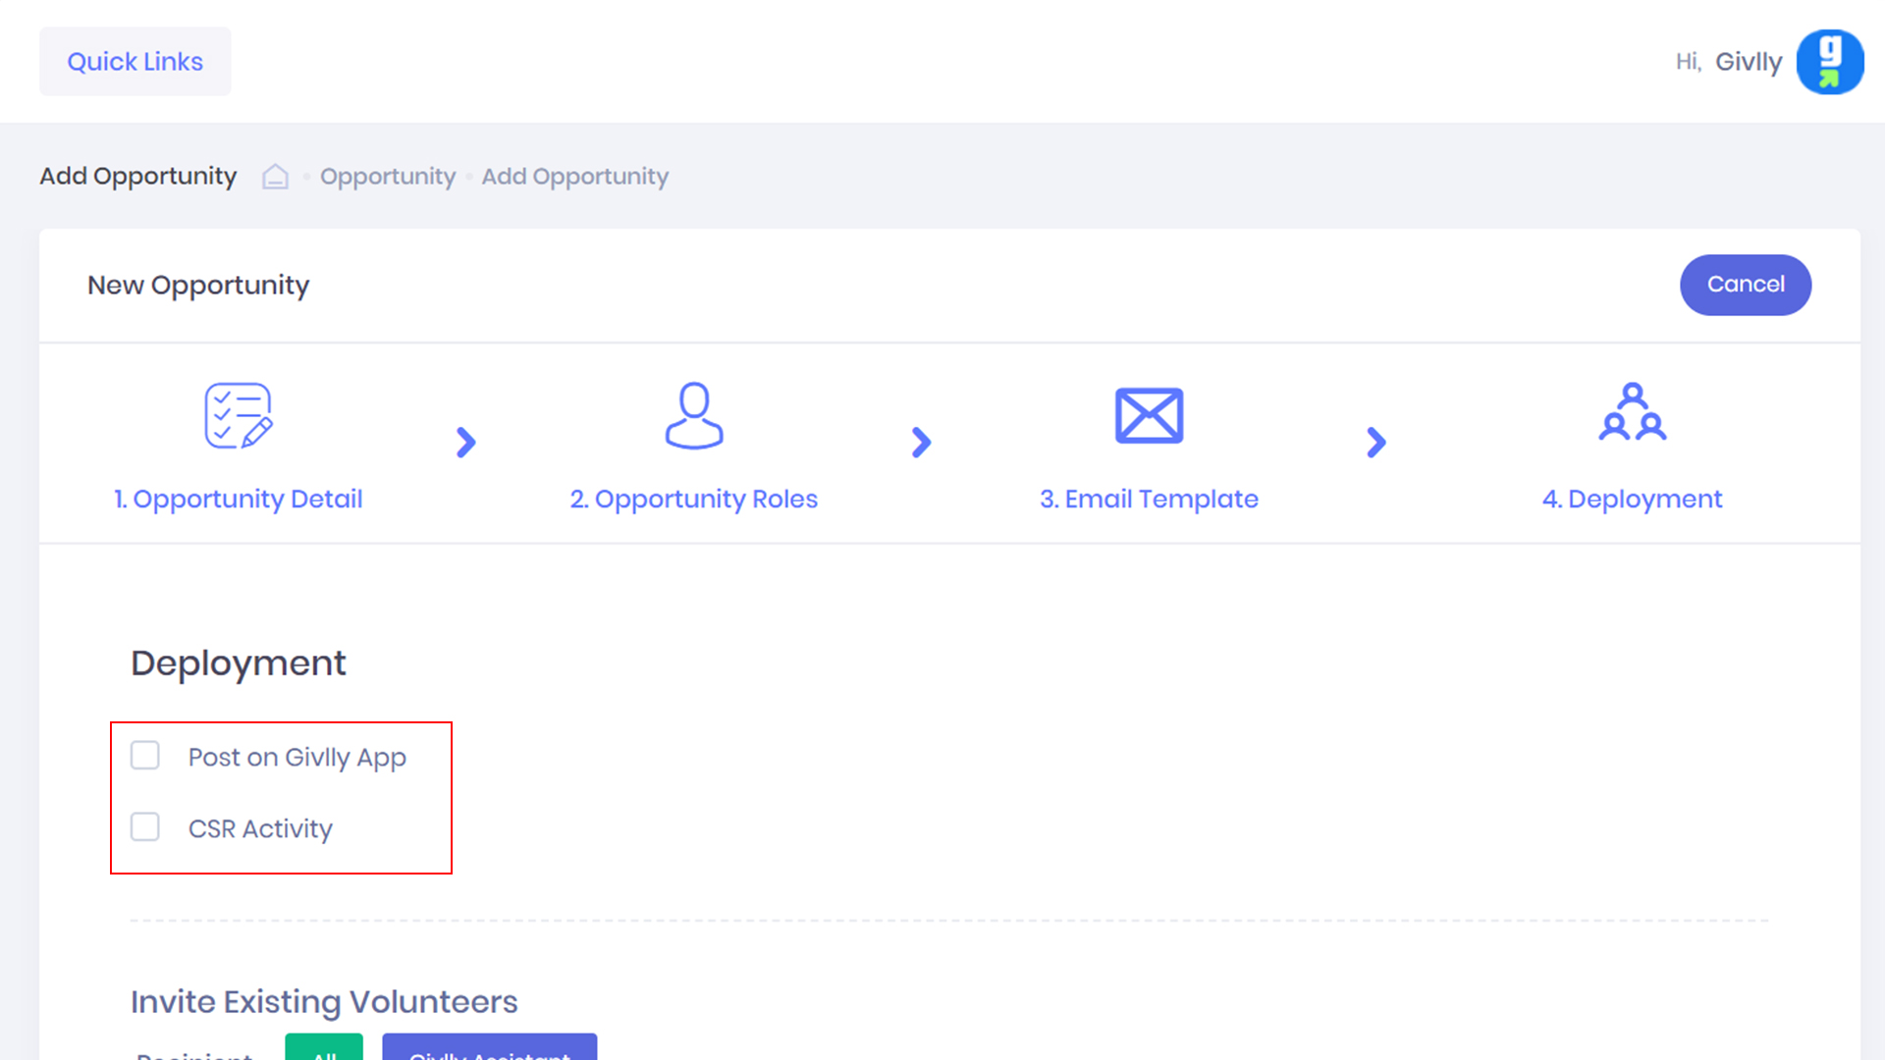Select the 4. Deployment step label
This screenshot has height=1060, width=1885.
(1632, 499)
